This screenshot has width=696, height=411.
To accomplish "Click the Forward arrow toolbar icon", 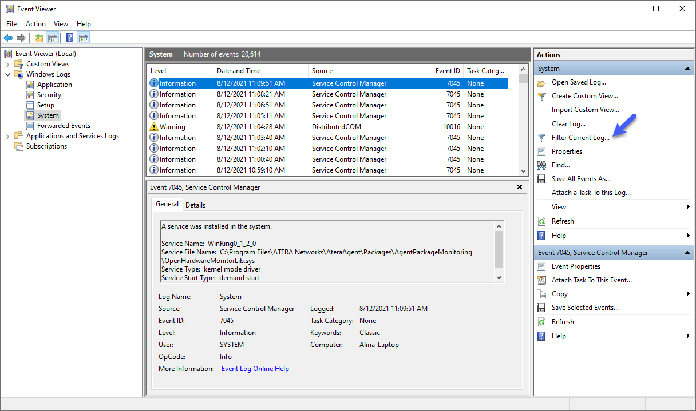I will click(x=21, y=38).
